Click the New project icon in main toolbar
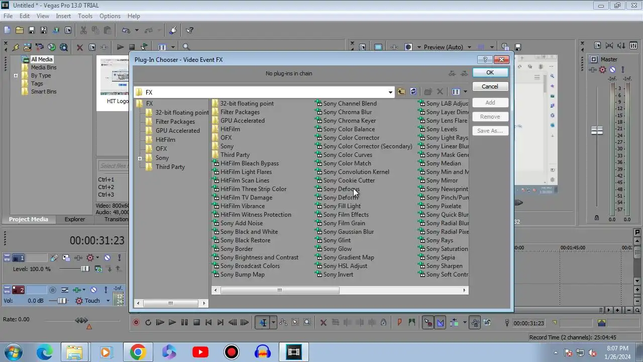Viewport: 643px width, 362px height. point(7,30)
